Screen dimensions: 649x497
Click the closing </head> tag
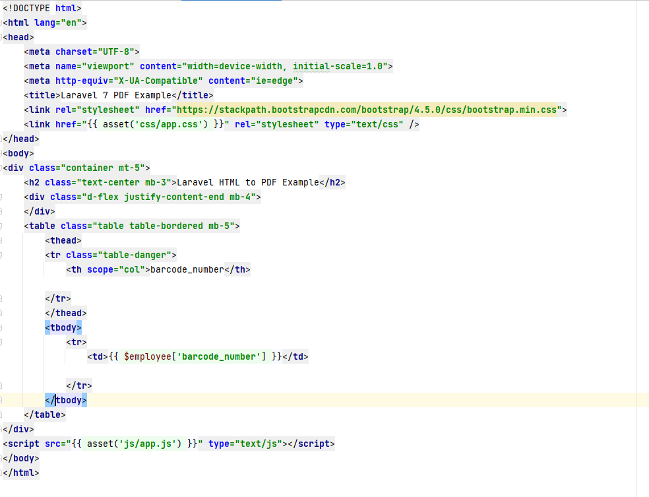click(21, 139)
